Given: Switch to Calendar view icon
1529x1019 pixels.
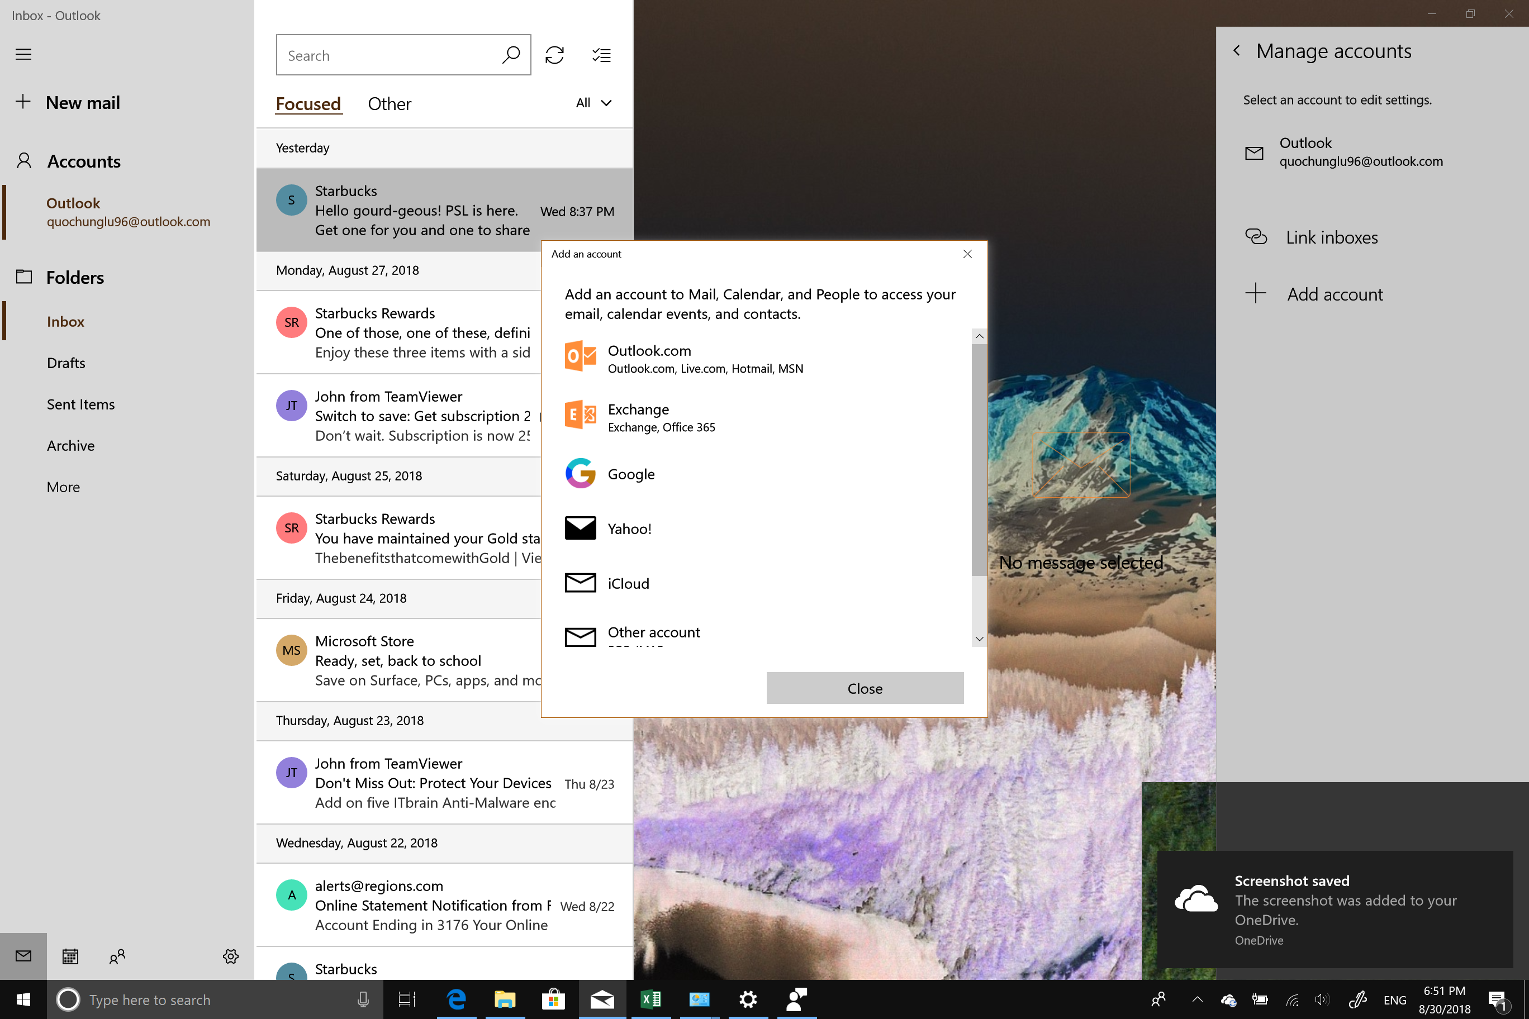Looking at the screenshot, I should [70, 956].
